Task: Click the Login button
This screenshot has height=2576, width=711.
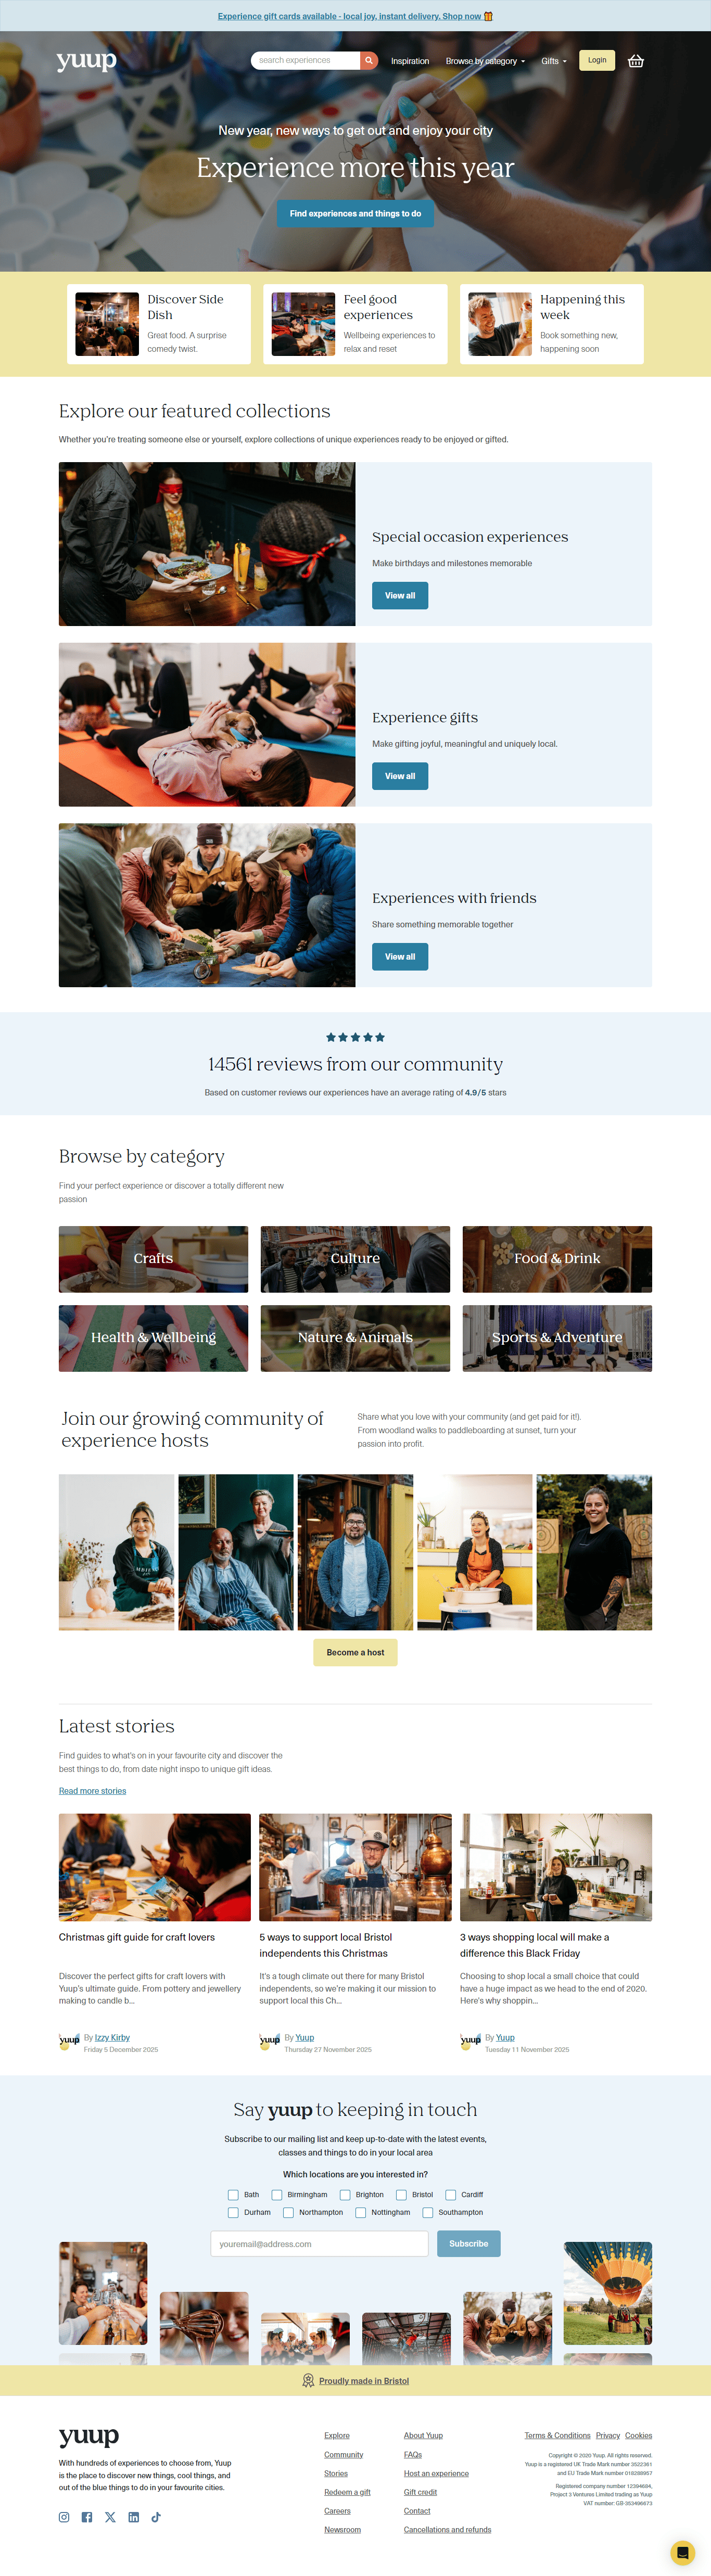Action: coord(597,60)
